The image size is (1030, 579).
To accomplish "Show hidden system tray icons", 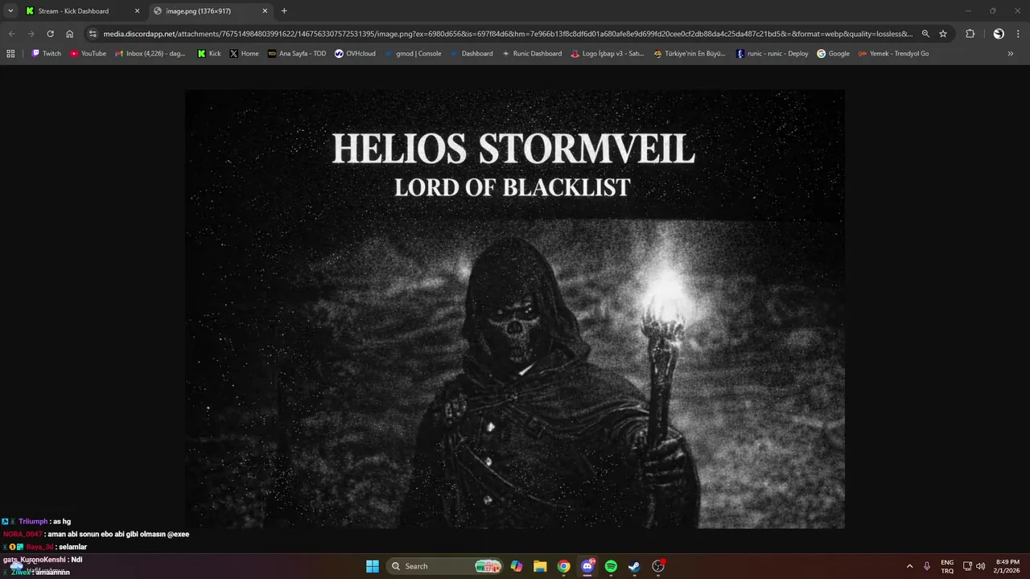I will pyautogui.click(x=909, y=566).
